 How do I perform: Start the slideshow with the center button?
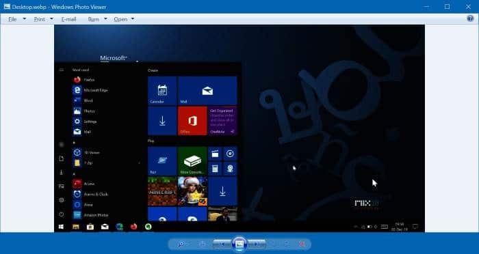coord(239,244)
